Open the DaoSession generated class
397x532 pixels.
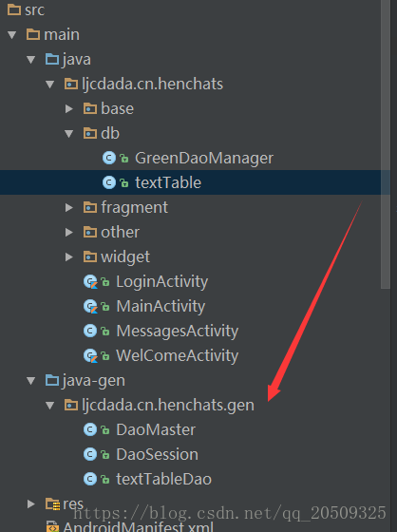(157, 455)
